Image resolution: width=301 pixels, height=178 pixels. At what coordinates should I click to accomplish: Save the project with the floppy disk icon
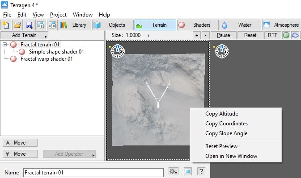coord(29,25)
